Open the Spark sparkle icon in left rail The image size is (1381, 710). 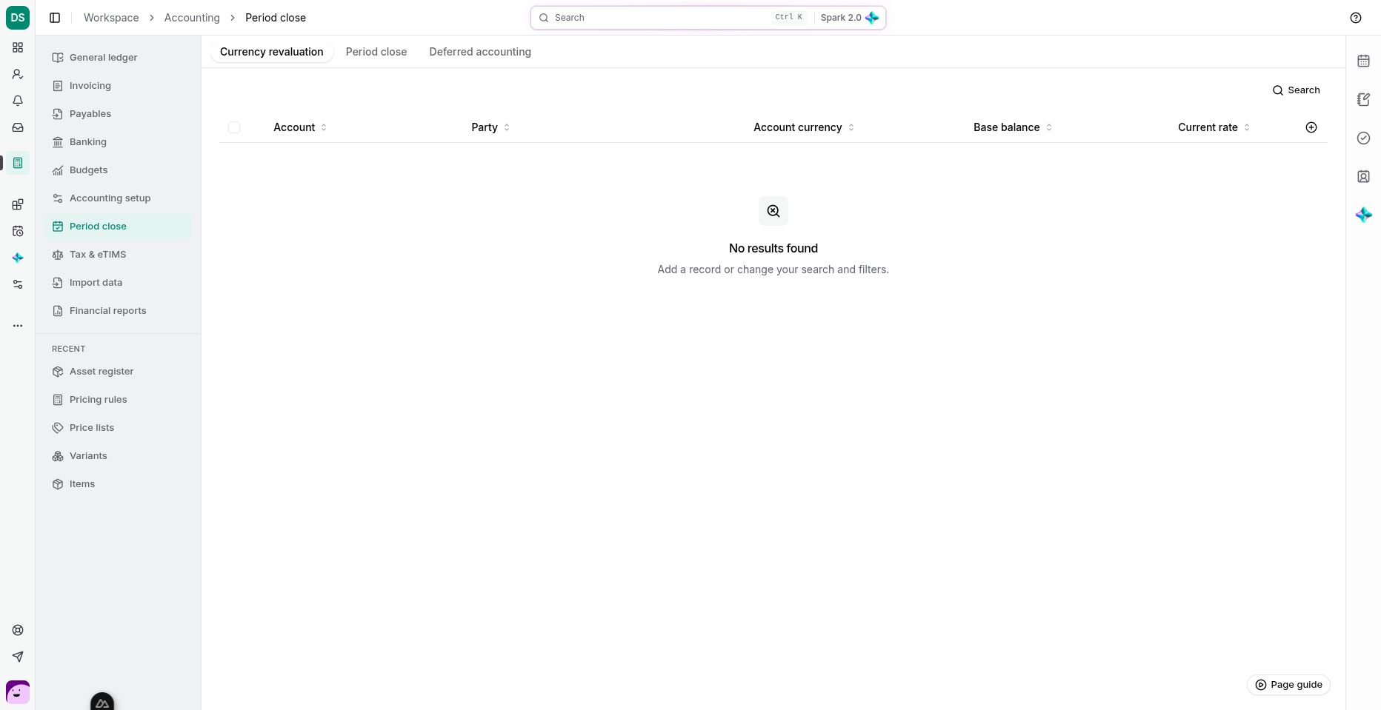(18, 258)
